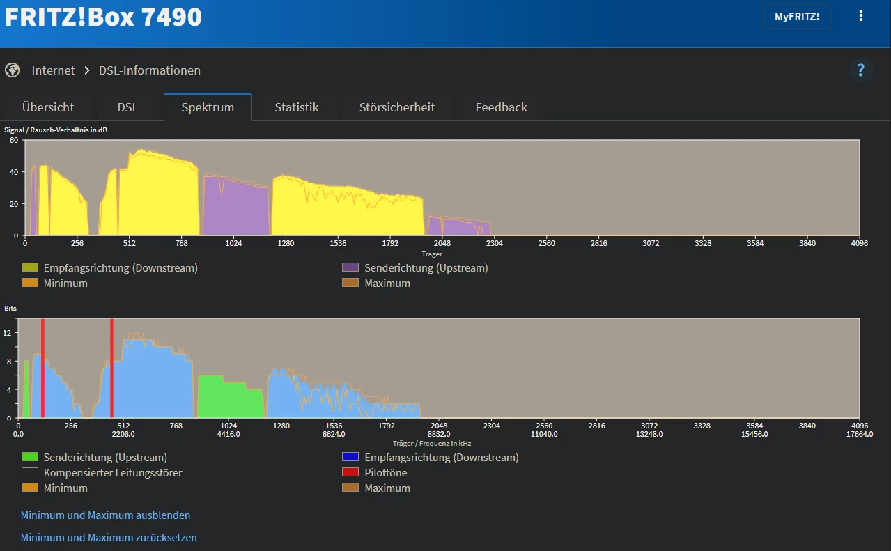Image resolution: width=891 pixels, height=551 pixels.
Task: Click the Kompensierter Leitungsstörer legend box
Action: click(29, 473)
